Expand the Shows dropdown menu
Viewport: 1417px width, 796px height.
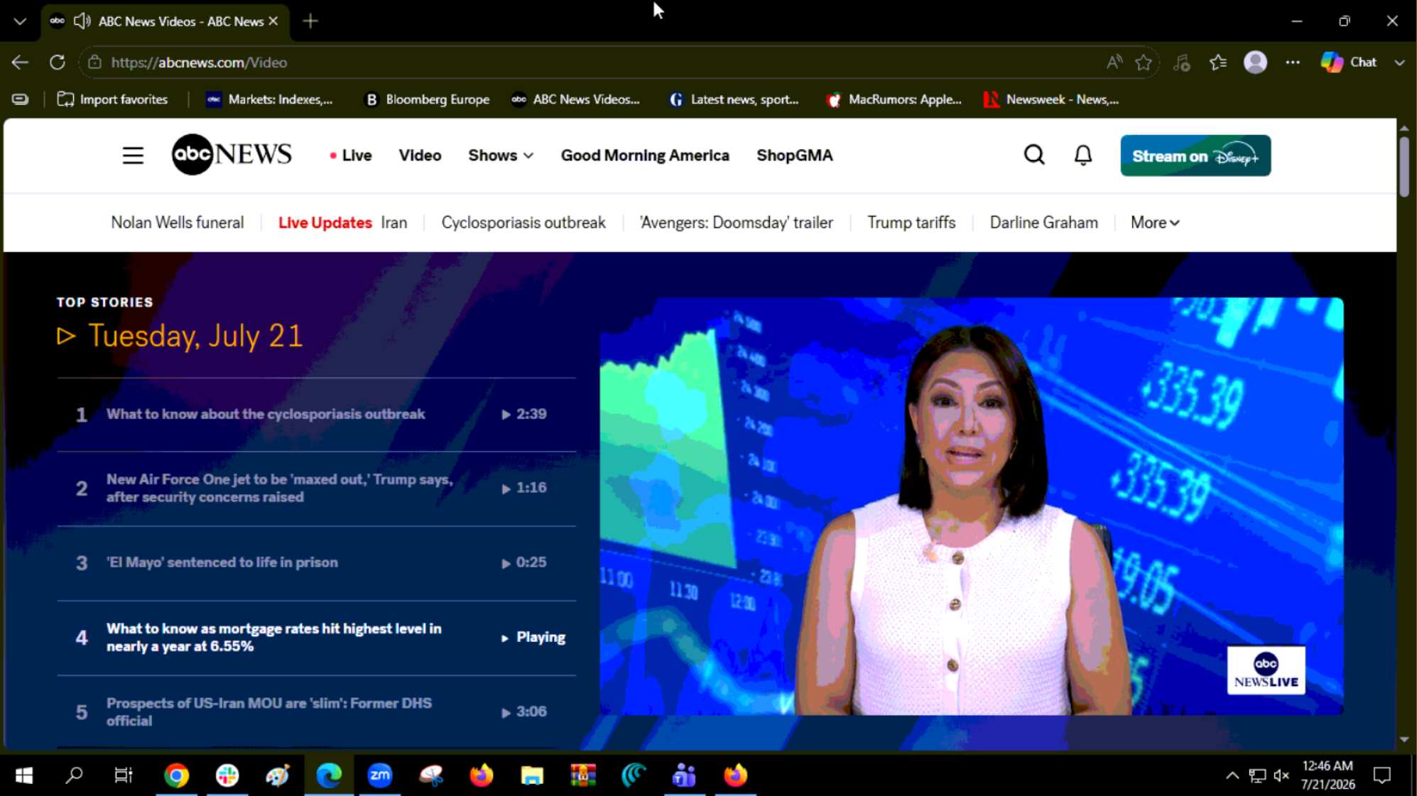click(x=501, y=156)
